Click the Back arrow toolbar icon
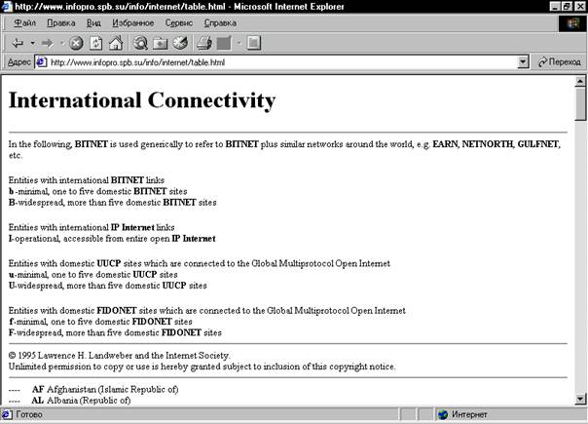 pos(18,43)
